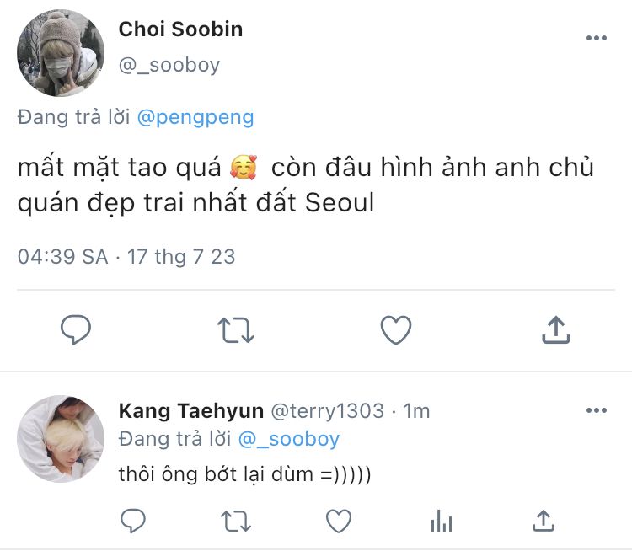Viewport: 632px width, 551px height.
Task: View analytics for Kang Taehyun's reply
Action: 442,522
